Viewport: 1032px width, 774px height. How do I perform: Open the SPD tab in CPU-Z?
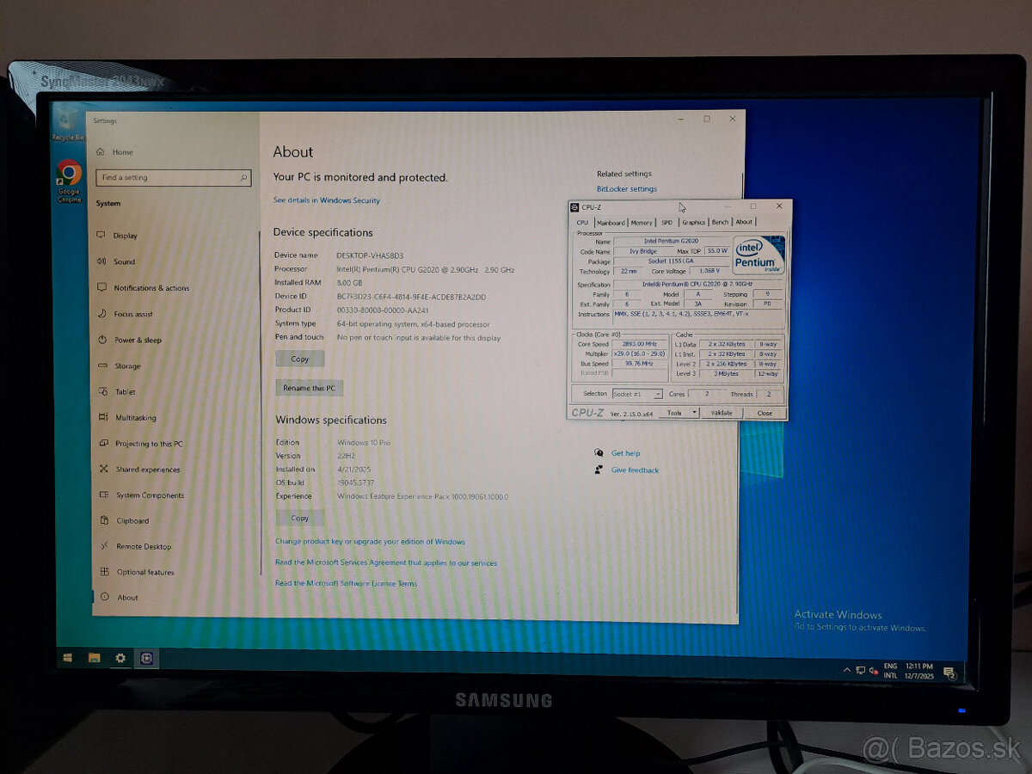(x=667, y=221)
